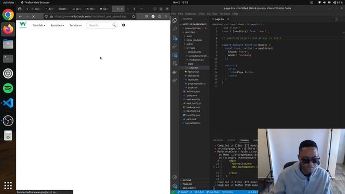Switch to the PROBLEMS panel tab
345x194 pixels.
point(218,140)
